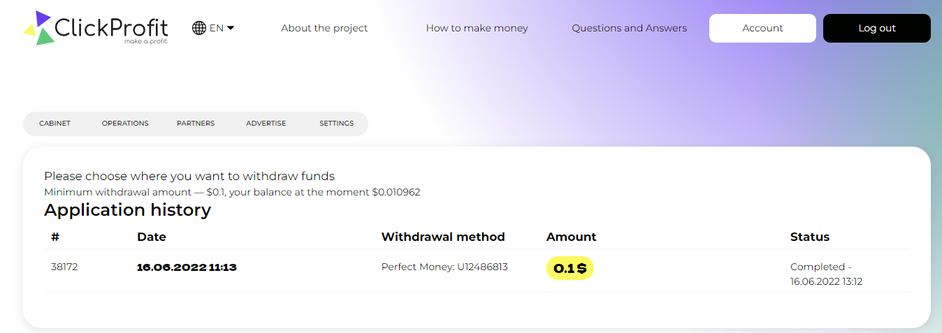Open the Operations tab
This screenshot has width=942, height=333.
[x=125, y=124]
